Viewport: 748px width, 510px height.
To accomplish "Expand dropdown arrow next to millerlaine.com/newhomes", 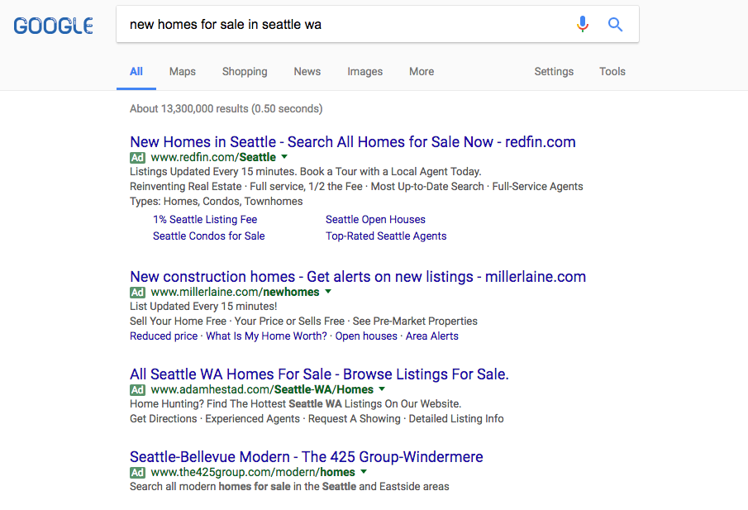I will (x=328, y=292).
